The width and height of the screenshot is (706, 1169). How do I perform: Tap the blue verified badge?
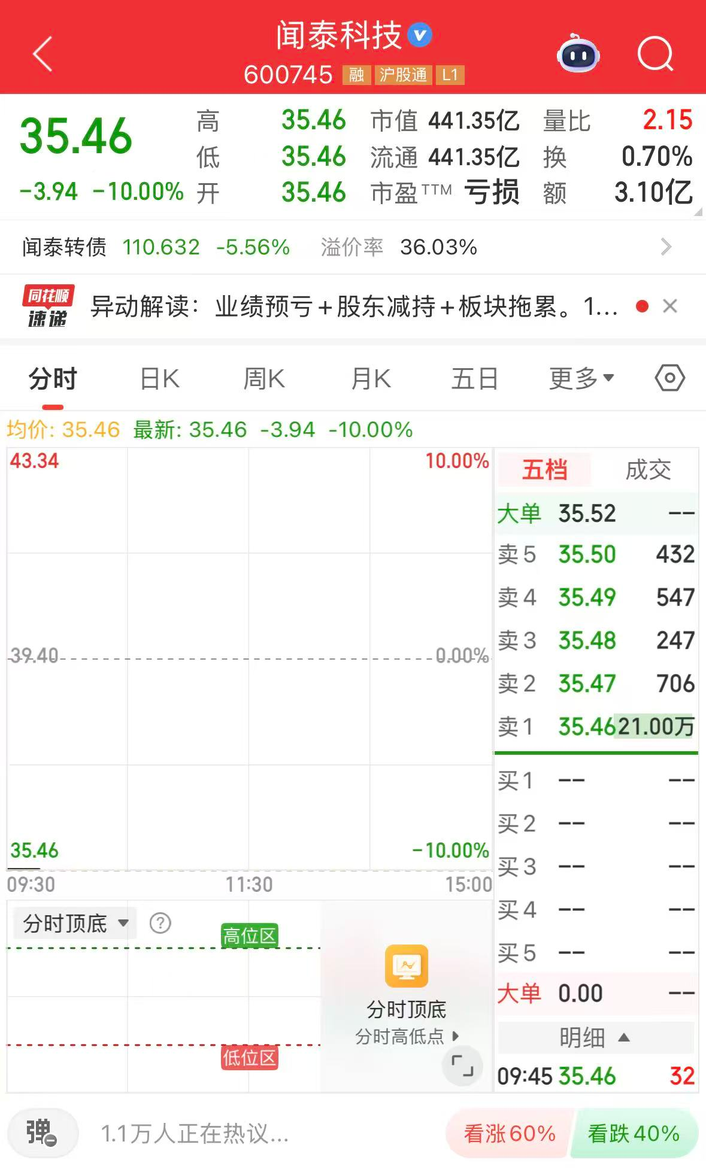(x=419, y=35)
